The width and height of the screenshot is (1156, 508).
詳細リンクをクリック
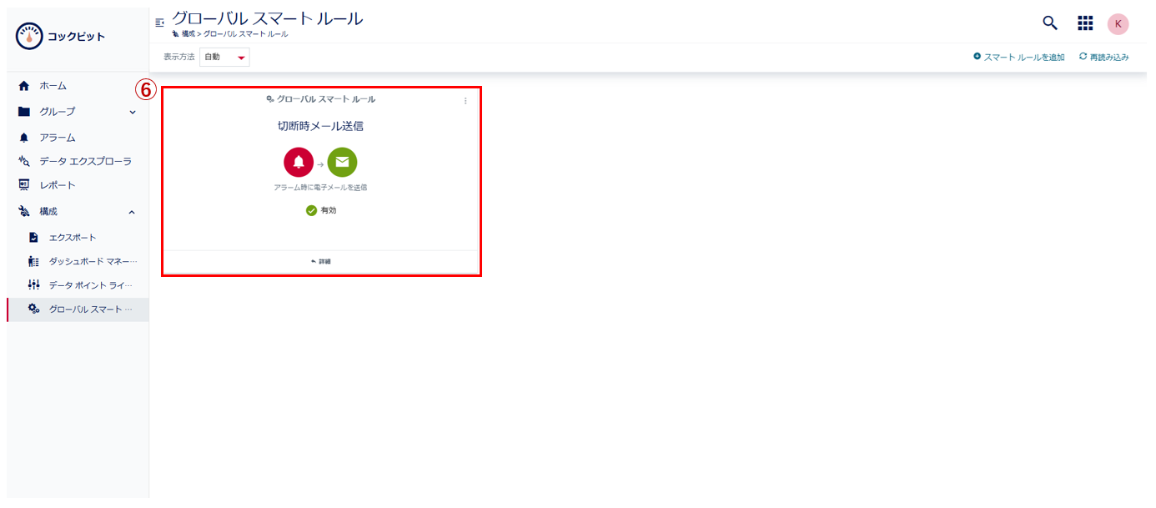click(x=322, y=259)
